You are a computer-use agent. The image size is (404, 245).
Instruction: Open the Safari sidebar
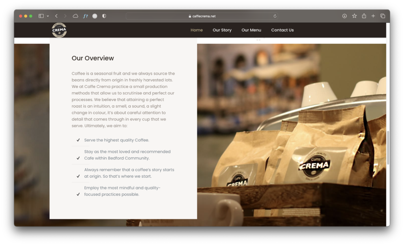tap(41, 16)
